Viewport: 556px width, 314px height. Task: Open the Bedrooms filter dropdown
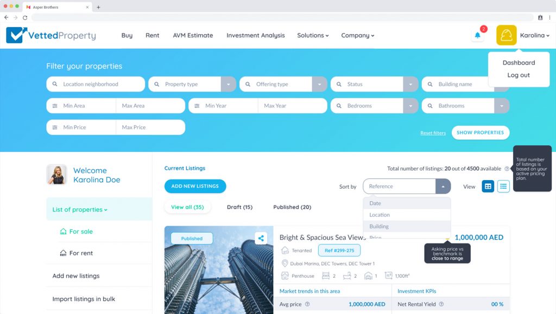pos(410,106)
